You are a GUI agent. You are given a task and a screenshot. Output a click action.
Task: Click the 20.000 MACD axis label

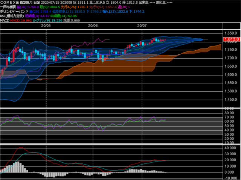click(230, 160)
